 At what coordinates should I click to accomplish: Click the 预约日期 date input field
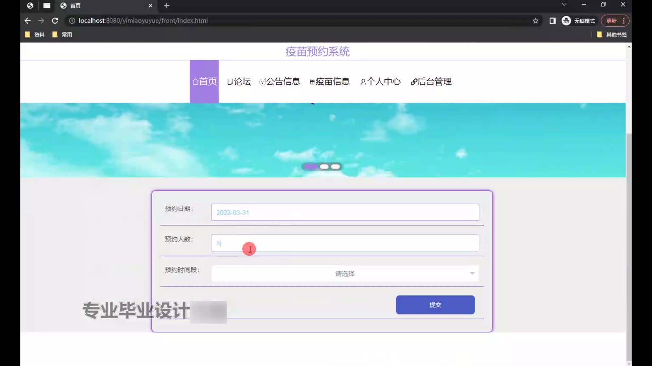345,212
